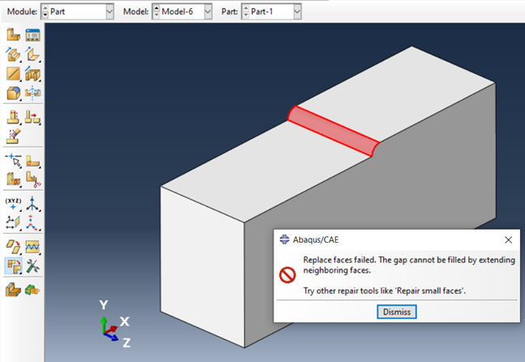Viewport: 525px width, 362px height.
Task: Click the XYZ view triad
Action: point(115,324)
